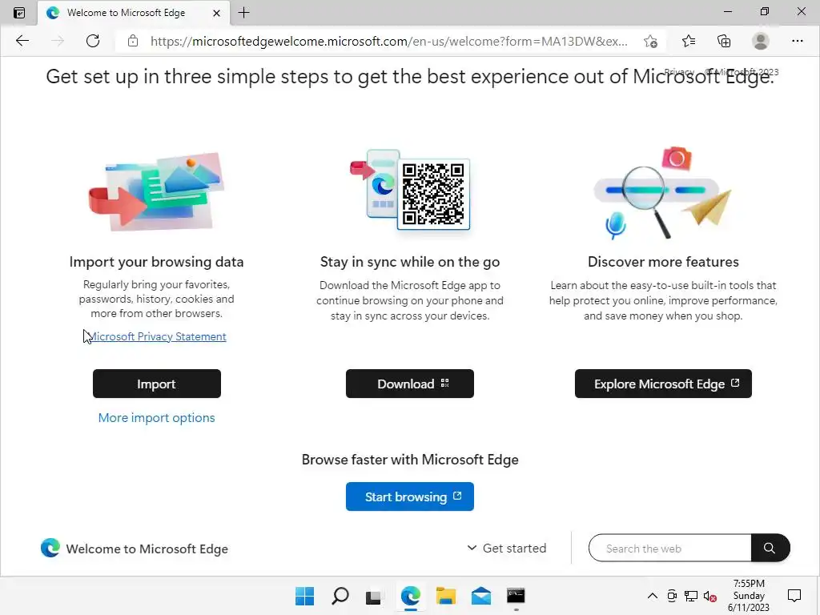The width and height of the screenshot is (820, 615).
Task: Open taskbar Search
Action: 340,596
